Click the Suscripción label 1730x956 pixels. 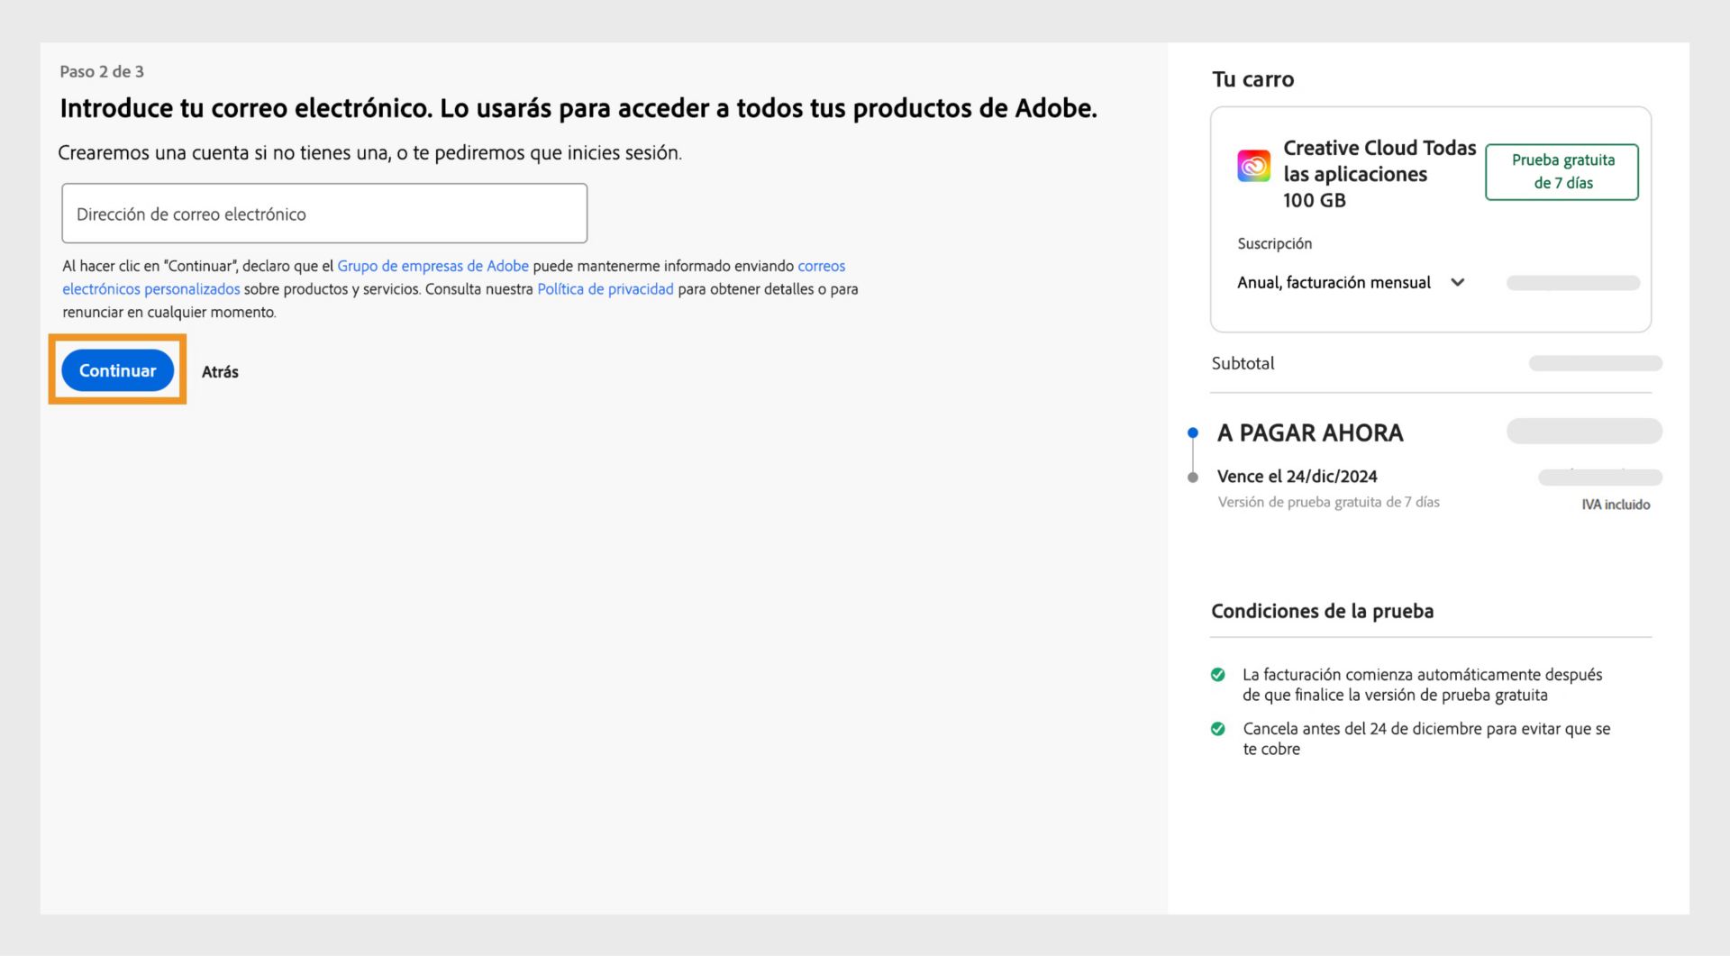point(1274,243)
